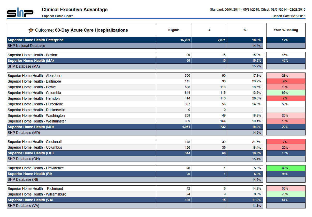Click Superior Home Health (RI) summary row
Viewport: 312px width, 217px height.
point(135,174)
